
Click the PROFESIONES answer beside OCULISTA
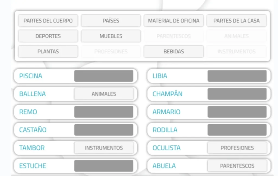coord(237,148)
